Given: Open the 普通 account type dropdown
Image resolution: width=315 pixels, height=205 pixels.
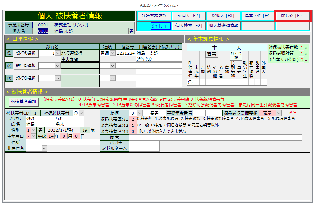Looking at the screenshot, I should coord(113,53).
